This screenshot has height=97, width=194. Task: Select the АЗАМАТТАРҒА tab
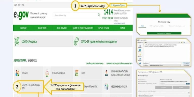pos(20,61)
